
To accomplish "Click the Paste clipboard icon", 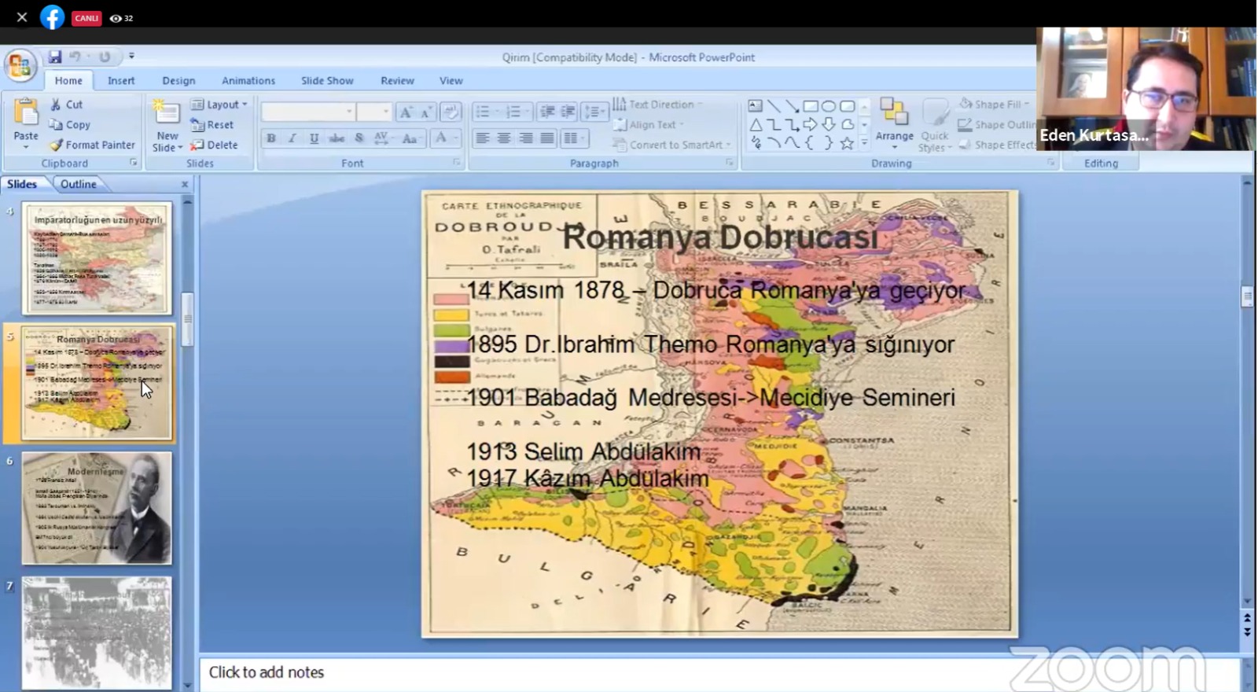I will click(26, 114).
